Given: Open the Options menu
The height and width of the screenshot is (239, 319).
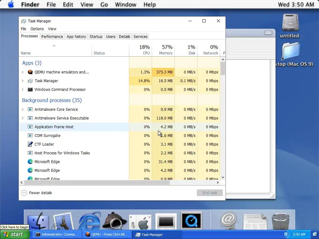Looking at the screenshot, I should tap(37, 29).
